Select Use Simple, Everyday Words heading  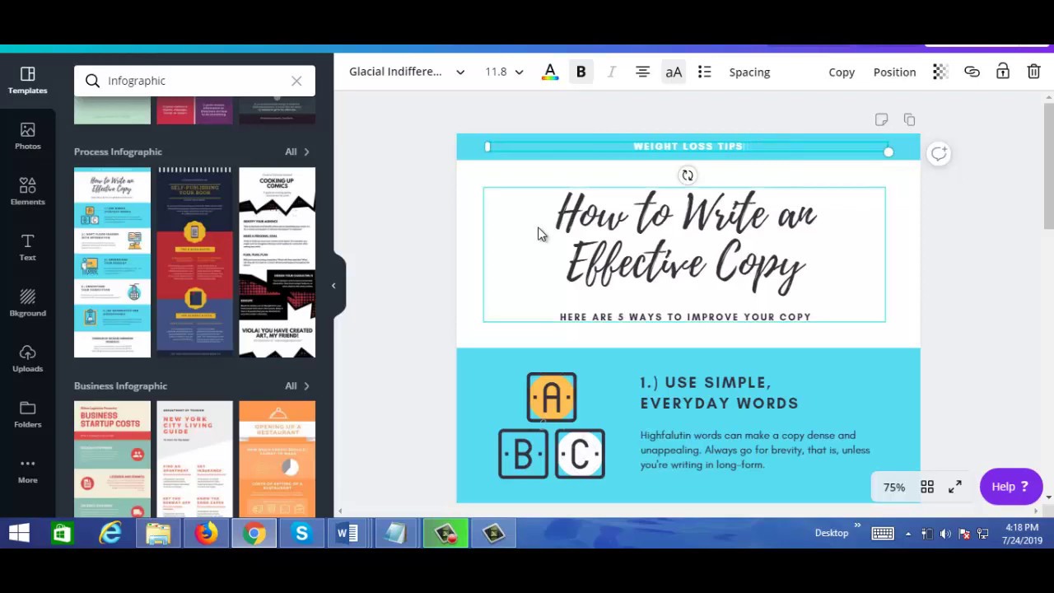719,393
